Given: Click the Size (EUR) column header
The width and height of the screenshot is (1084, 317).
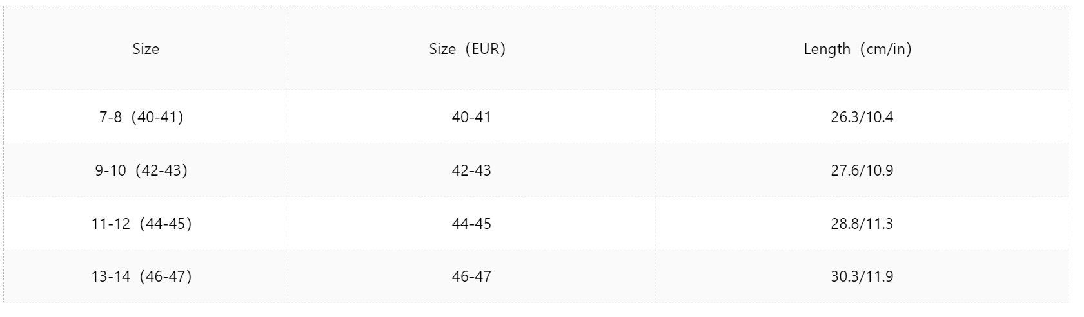Looking at the screenshot, I should coord(468,49).
